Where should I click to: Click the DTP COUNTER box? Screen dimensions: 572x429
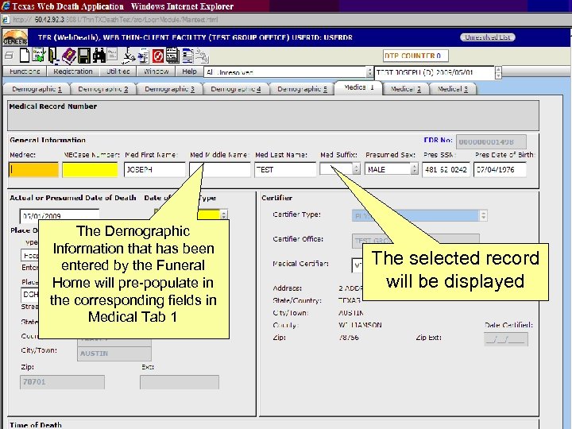(x=415, y=56)
